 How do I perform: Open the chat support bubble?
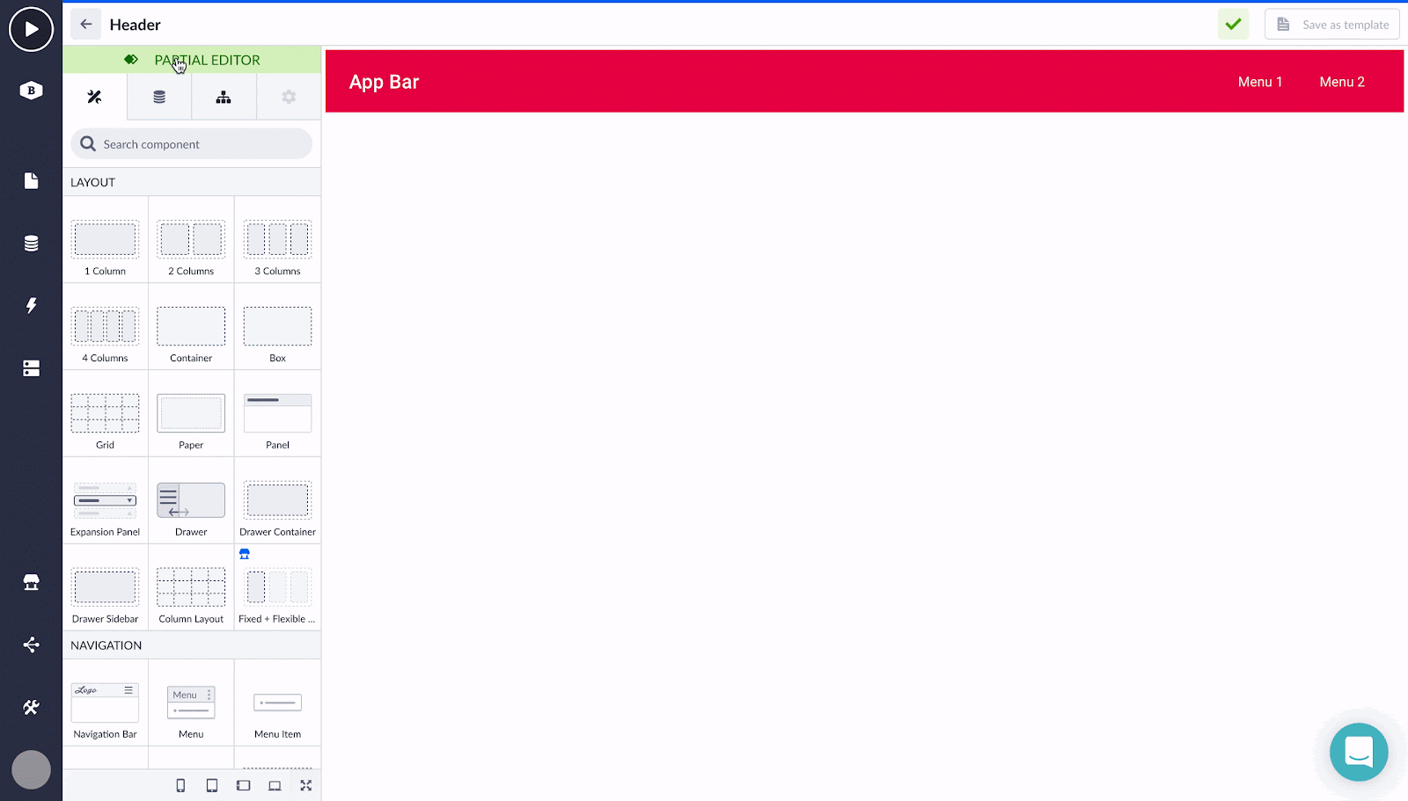(1359, 752)
